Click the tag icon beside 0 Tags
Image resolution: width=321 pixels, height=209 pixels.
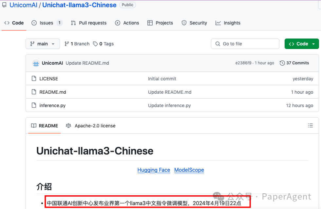[x=95, y=44]
